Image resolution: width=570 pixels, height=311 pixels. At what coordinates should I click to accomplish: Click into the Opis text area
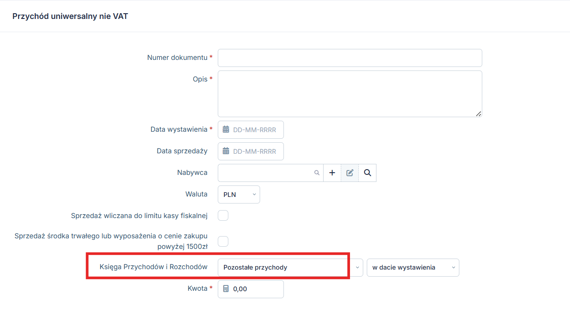[x=350, y=93]
